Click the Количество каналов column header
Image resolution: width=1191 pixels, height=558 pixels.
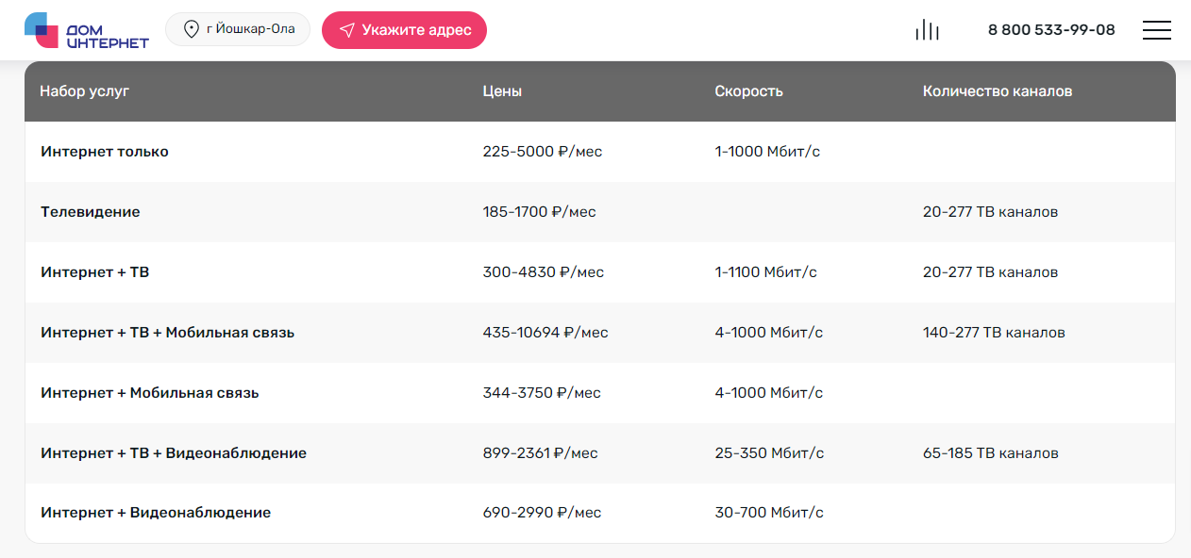click(x=997, y=91)
